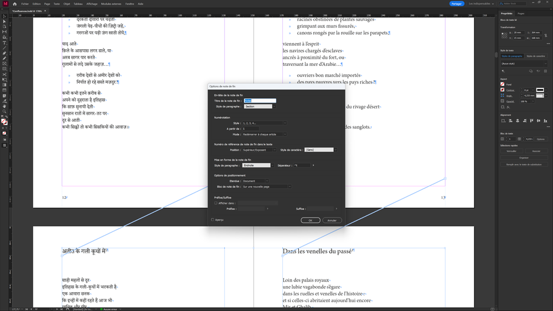
Task: Open numbering Style 1, 2, 3, 4 dropdown
Action: pyautogui.click(x=264, y=123)
